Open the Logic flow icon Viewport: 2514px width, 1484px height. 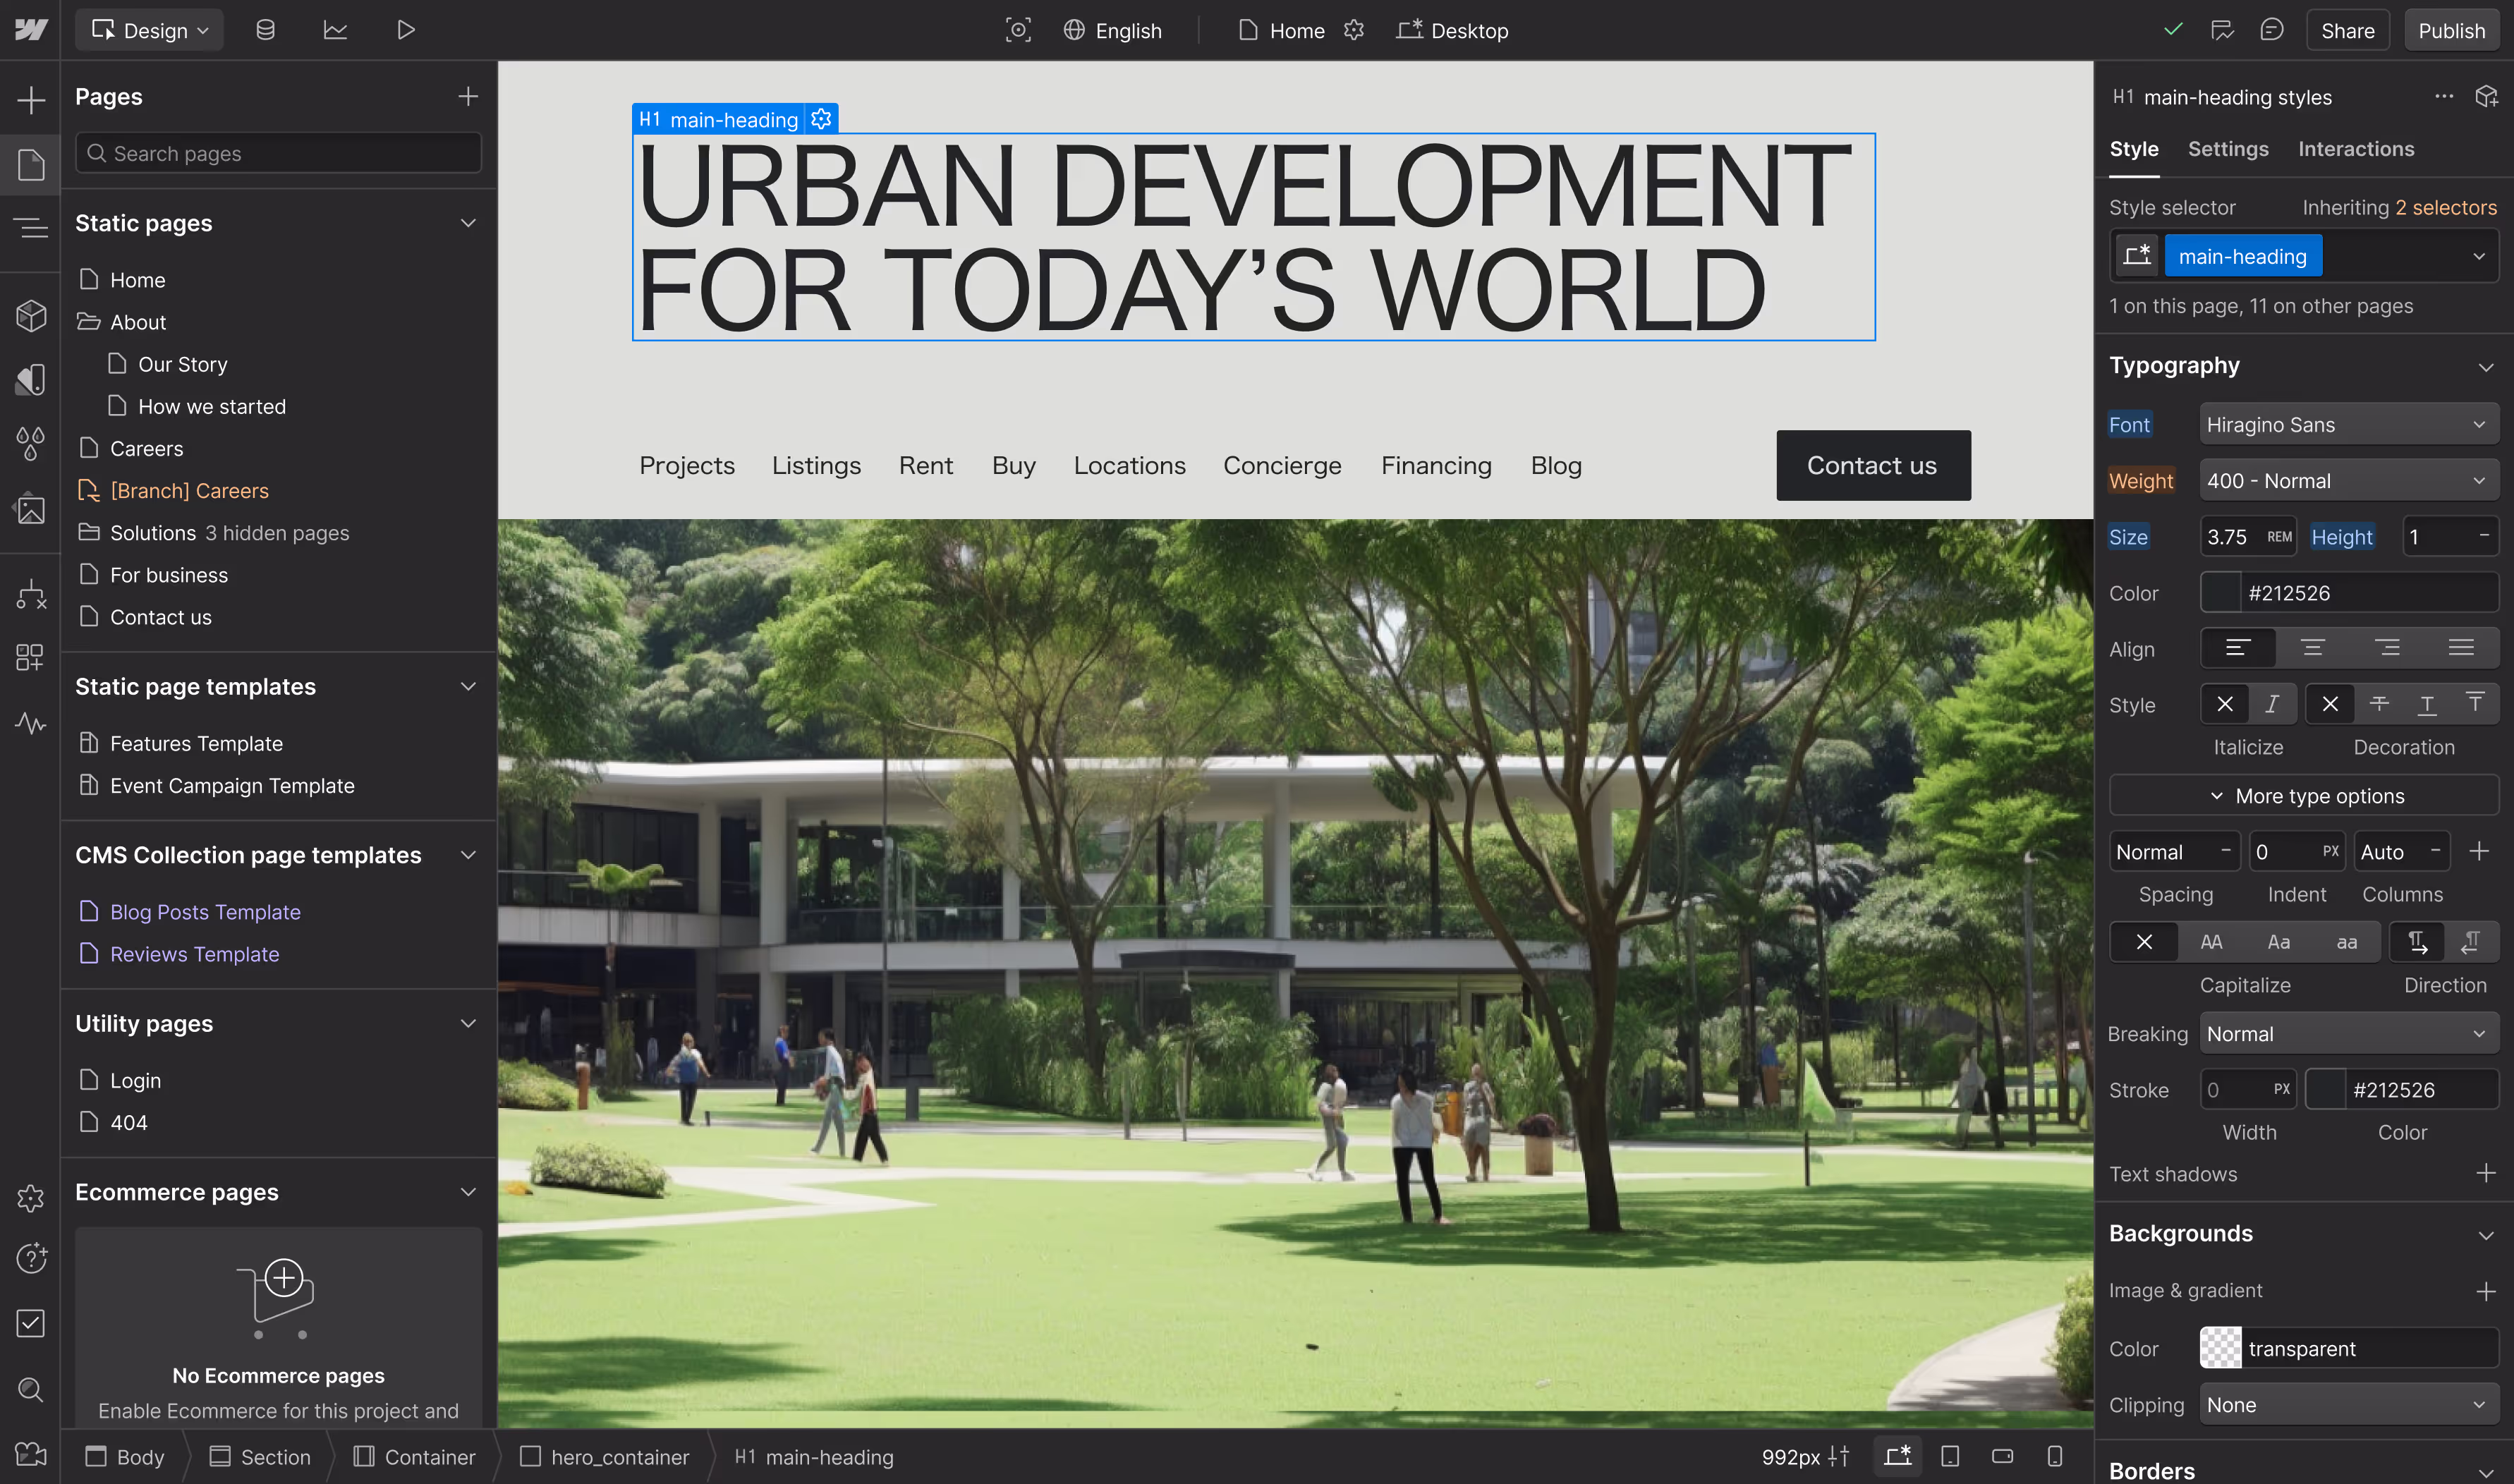(x=31, y=595)
